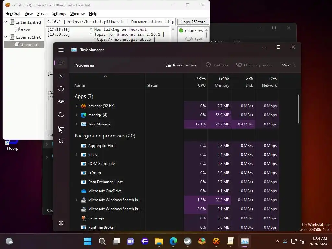Viewport: 332px width, 249px height.
Task: Open taskbar Search icon
Action: pyautogui.click(x=102, y=241)
